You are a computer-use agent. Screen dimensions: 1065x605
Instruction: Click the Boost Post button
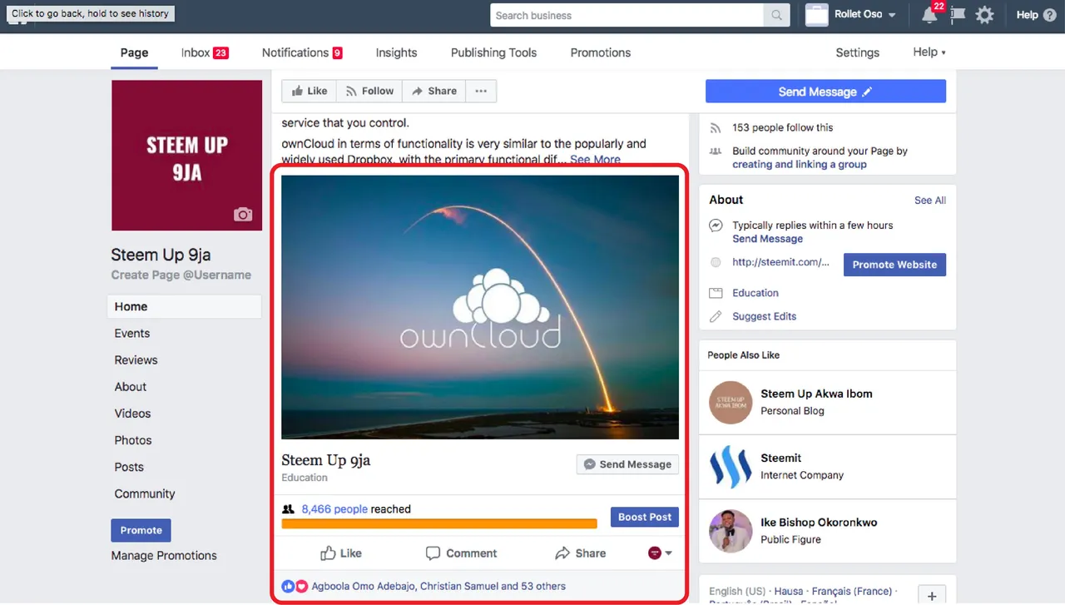point(645,517)
